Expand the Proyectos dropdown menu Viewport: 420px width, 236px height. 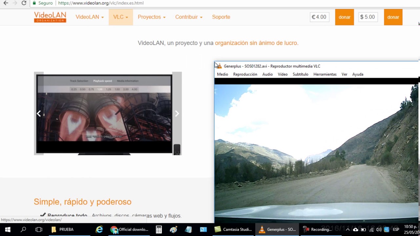tap(152, 17)
